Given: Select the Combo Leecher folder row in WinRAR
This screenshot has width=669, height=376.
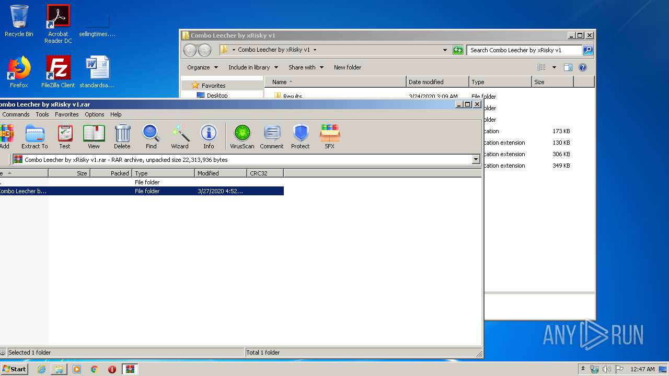Looking at the screenshot, I should pyautogui.click(x=142, y=191).
